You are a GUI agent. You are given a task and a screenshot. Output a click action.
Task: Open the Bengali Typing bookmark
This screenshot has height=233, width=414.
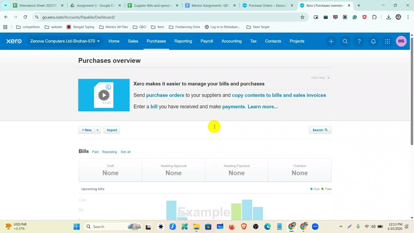point(80,27)
